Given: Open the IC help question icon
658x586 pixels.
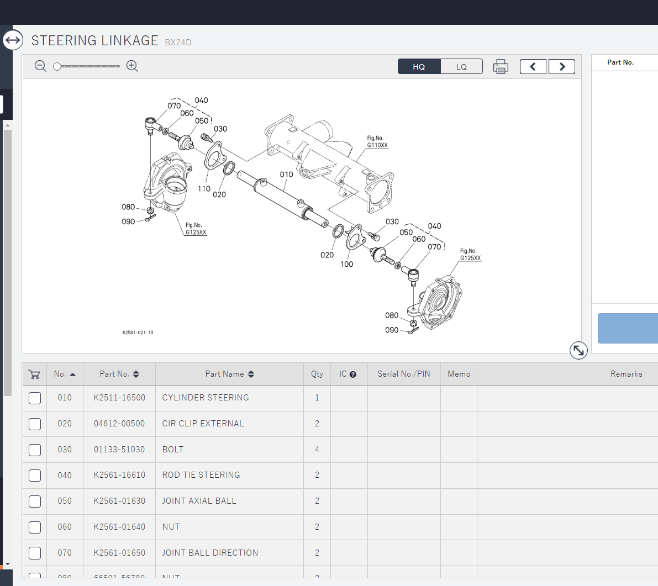Looking at the screenshot, I should [353, 374].
